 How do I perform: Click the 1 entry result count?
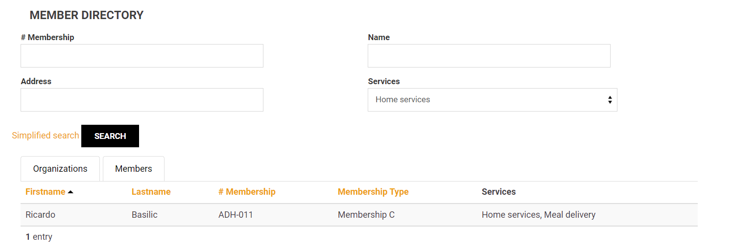click(39, 237)
